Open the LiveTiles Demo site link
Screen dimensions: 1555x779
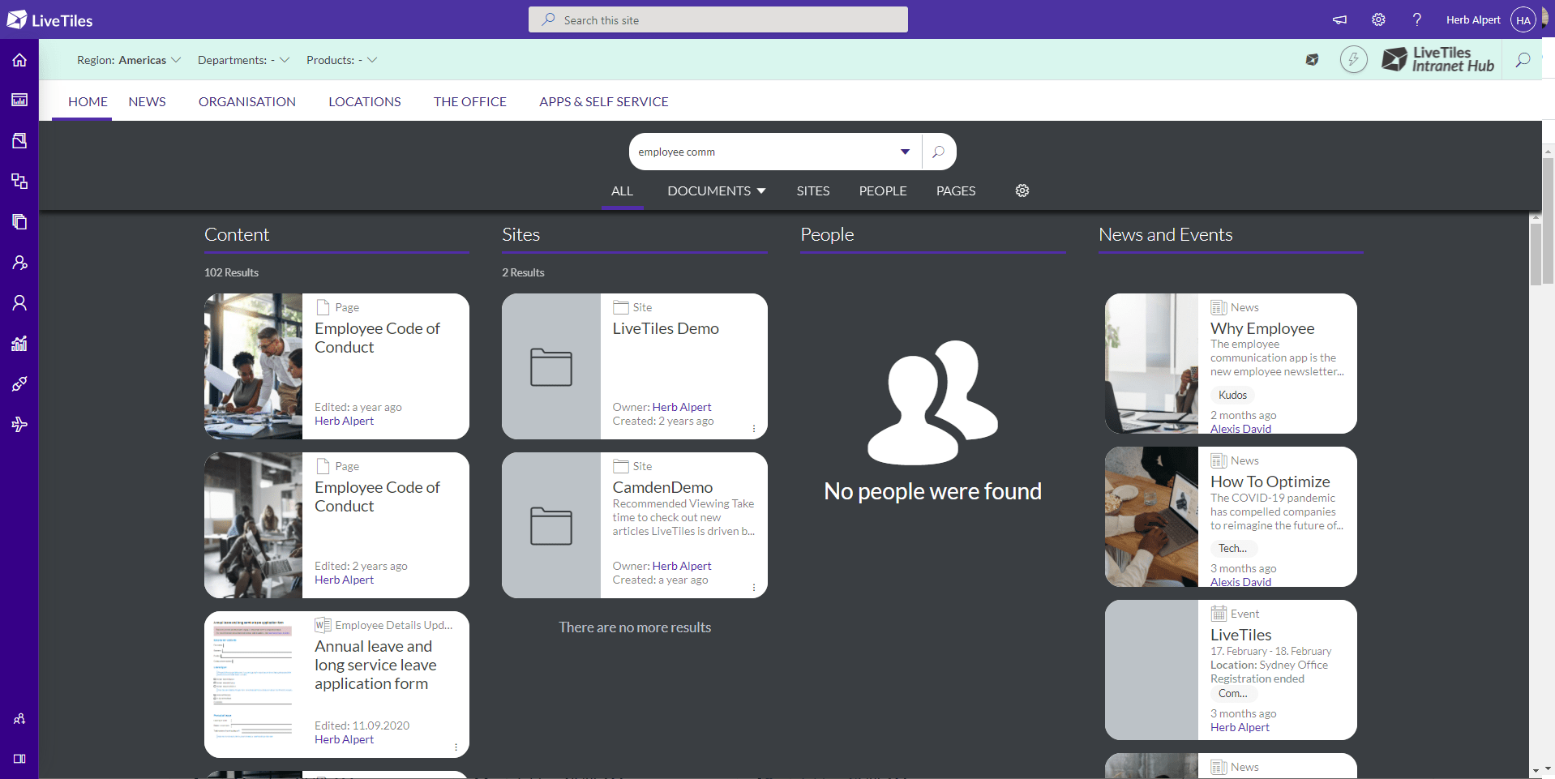pos(666,328)
